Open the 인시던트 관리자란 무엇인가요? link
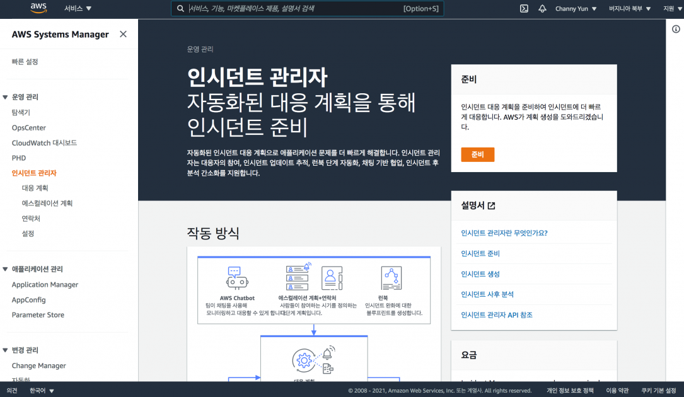Image resolution: width=684 pixels, height=397 pixels. click(x=505, y=233)
